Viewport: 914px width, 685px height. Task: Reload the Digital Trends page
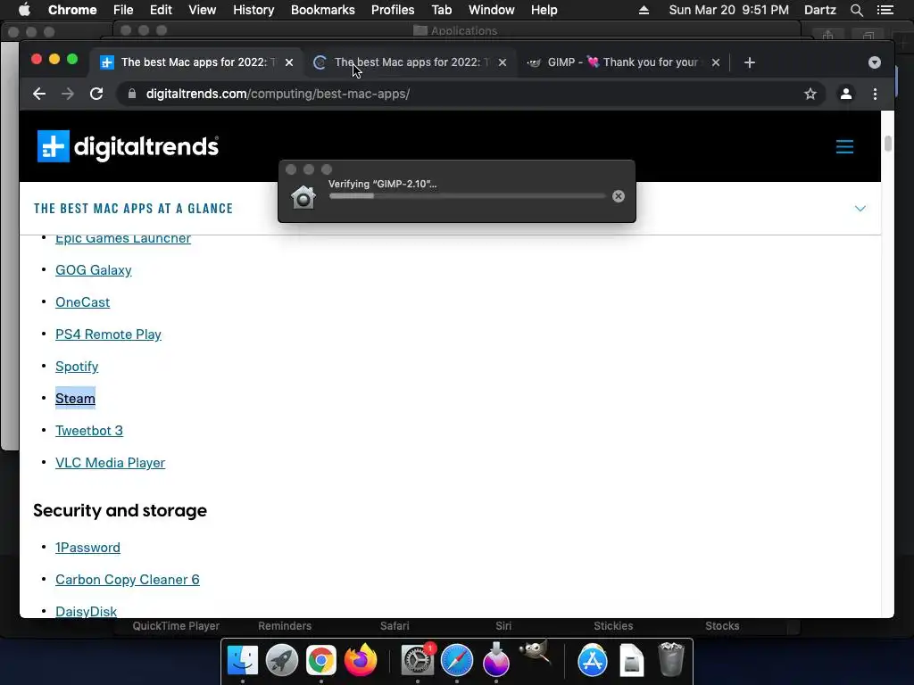coord(96,94)
